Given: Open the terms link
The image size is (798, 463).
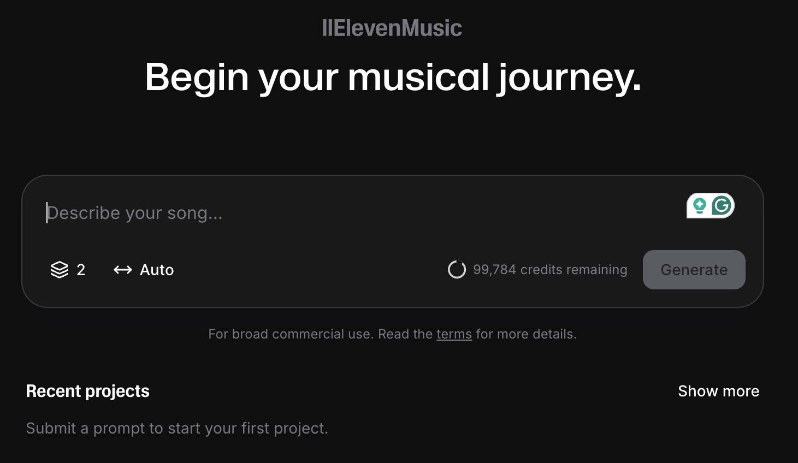Looking at the screenshot, I should click(x=454, y=334).
